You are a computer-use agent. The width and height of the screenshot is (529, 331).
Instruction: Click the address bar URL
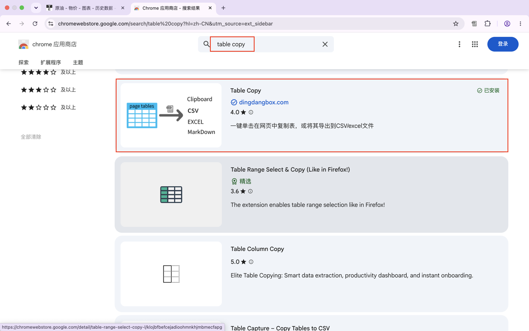coord(165,24)
